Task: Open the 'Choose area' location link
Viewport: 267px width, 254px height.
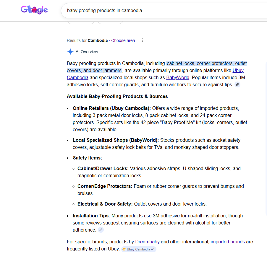Action: 123,40
